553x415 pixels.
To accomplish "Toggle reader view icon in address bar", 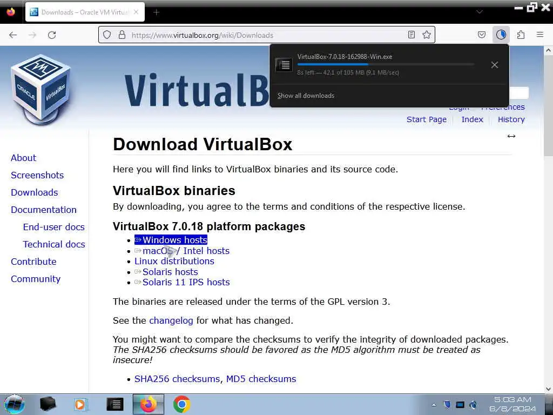I will [411, 35].
